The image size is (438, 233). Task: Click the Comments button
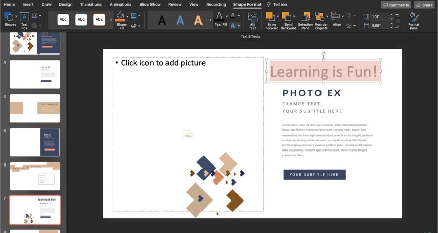[x=396, y=5]
